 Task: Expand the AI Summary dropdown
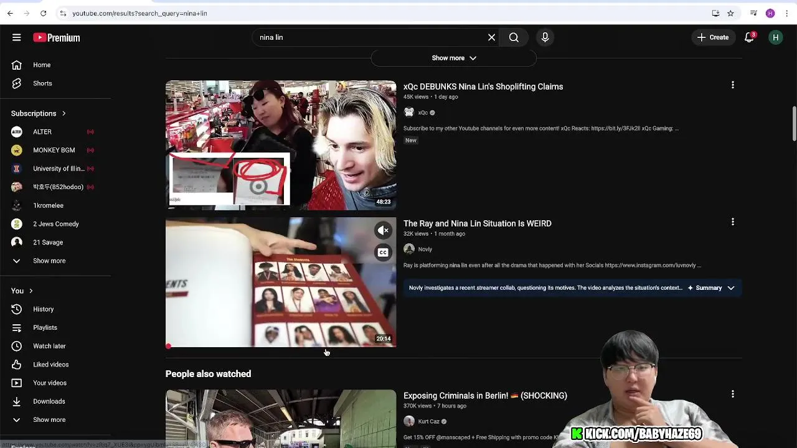pos(712,288)
